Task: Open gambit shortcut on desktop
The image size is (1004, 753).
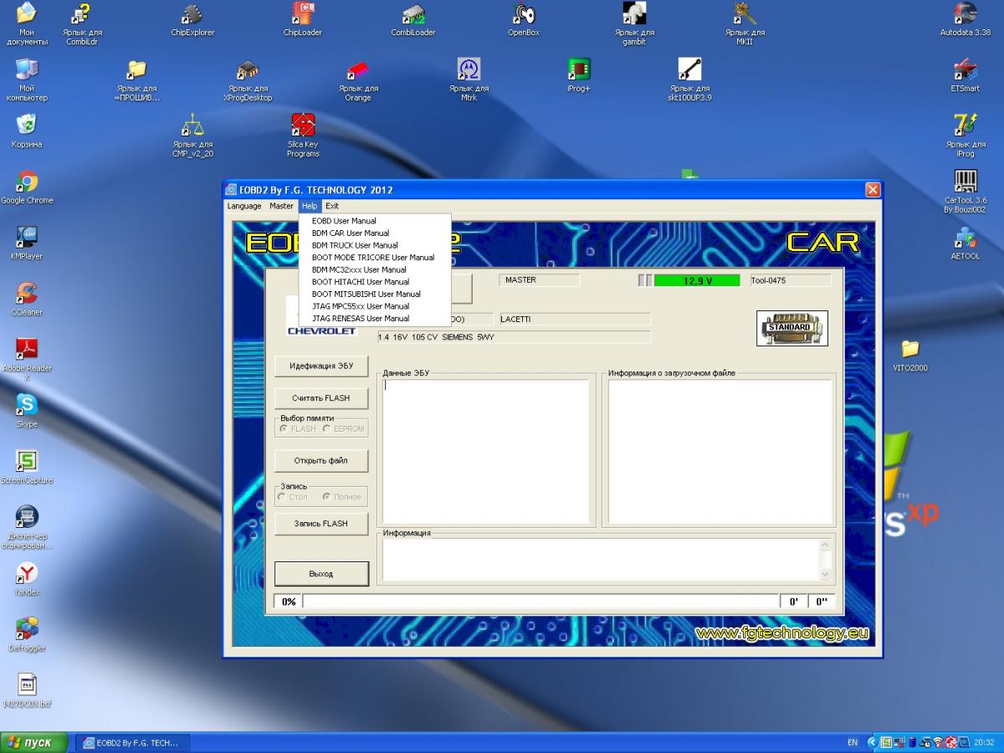Action: click(x=634, y=23)
